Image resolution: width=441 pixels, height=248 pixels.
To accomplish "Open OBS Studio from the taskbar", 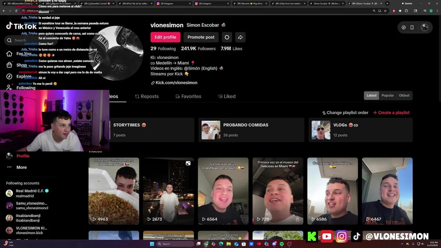I will click(x=289, y=244).
